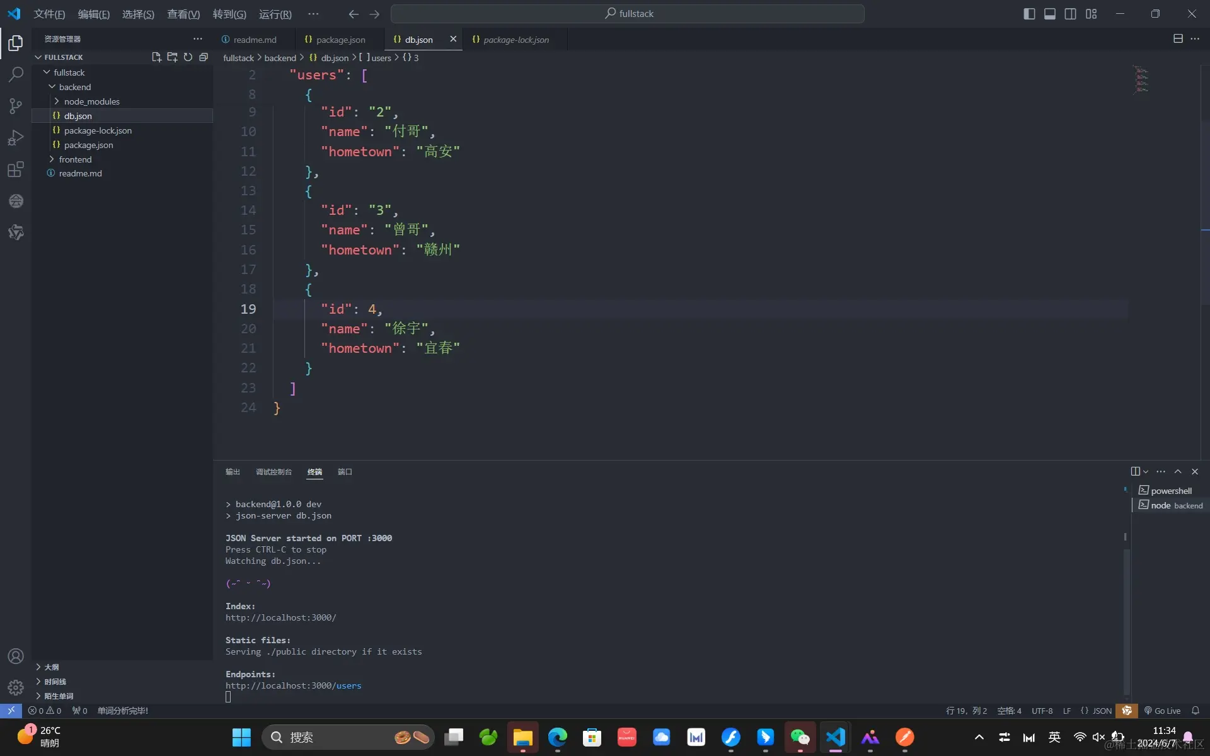This screenshot has width=1210, height=756.
Task: Customize layout icon in title bar
Action: (x=1092, y=14)
